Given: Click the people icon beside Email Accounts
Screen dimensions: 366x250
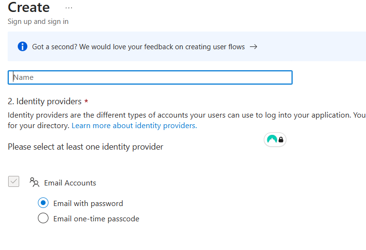Looking at the screenshot, I should tap(35, 182).
